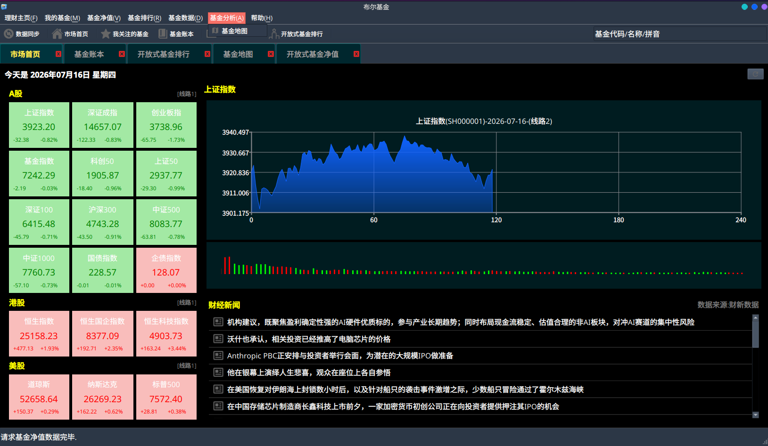The image size is (768, 446).
Task: Select 基金地图 map icon in dropdown
Action: 215,31
